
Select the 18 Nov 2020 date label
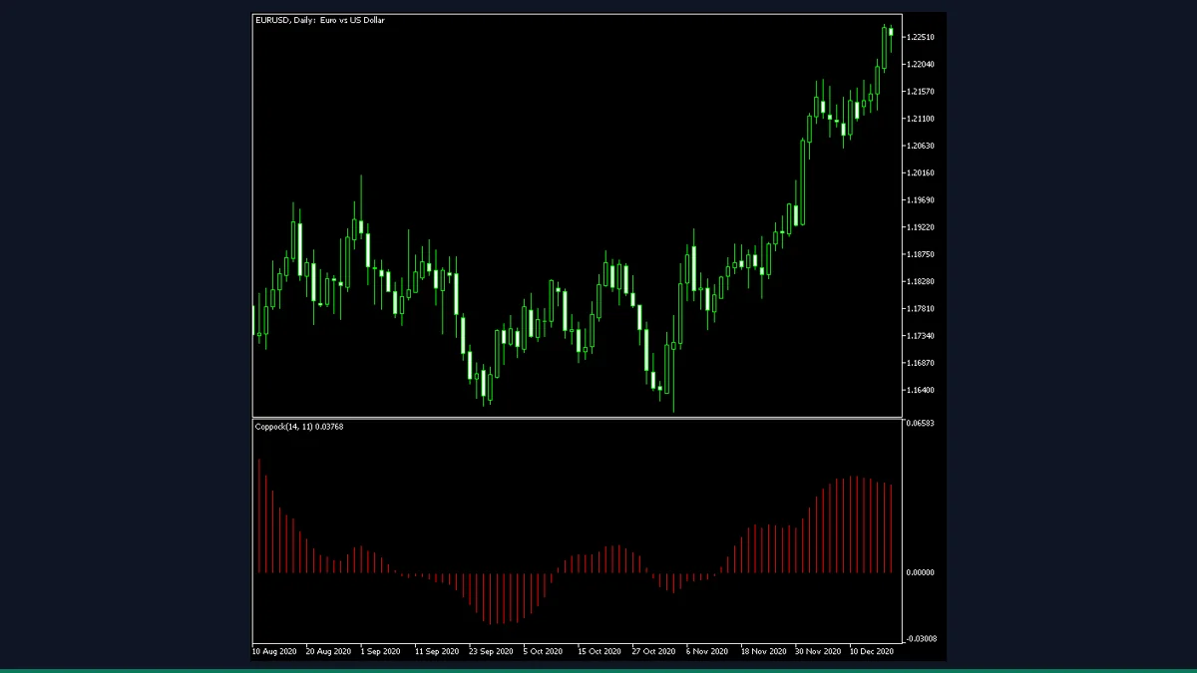tap(762, 651)
